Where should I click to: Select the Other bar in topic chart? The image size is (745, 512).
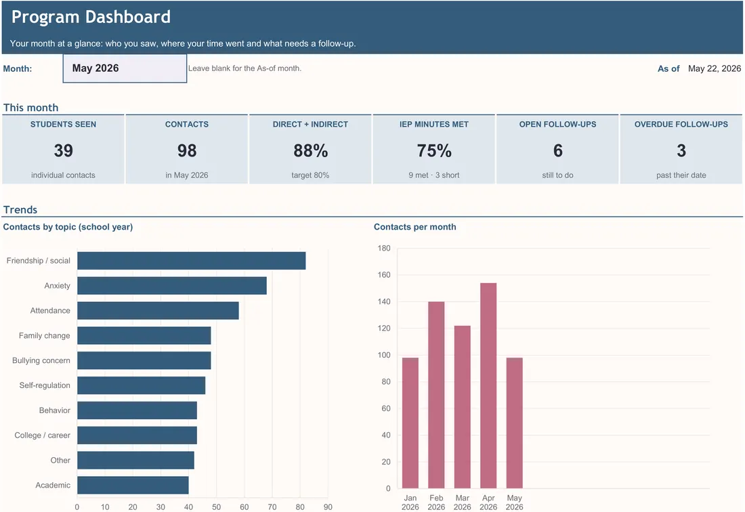pyautogui.click(x=136, y=461)
